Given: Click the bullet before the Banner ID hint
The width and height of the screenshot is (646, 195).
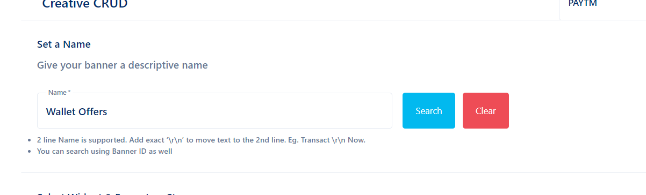Looking at the screenshot, I should pyautogui.click(x=28, y=152).
